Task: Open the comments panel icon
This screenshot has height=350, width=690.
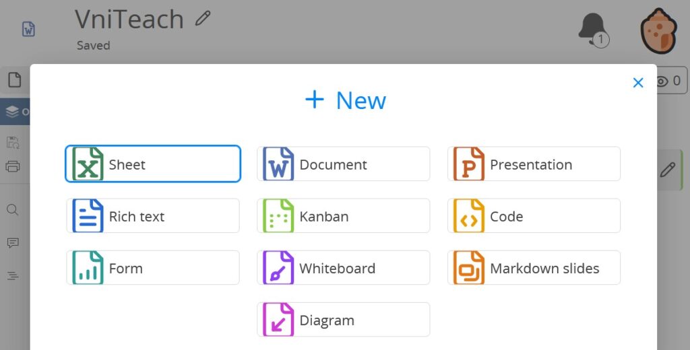Action: click(x=13, y=243)
